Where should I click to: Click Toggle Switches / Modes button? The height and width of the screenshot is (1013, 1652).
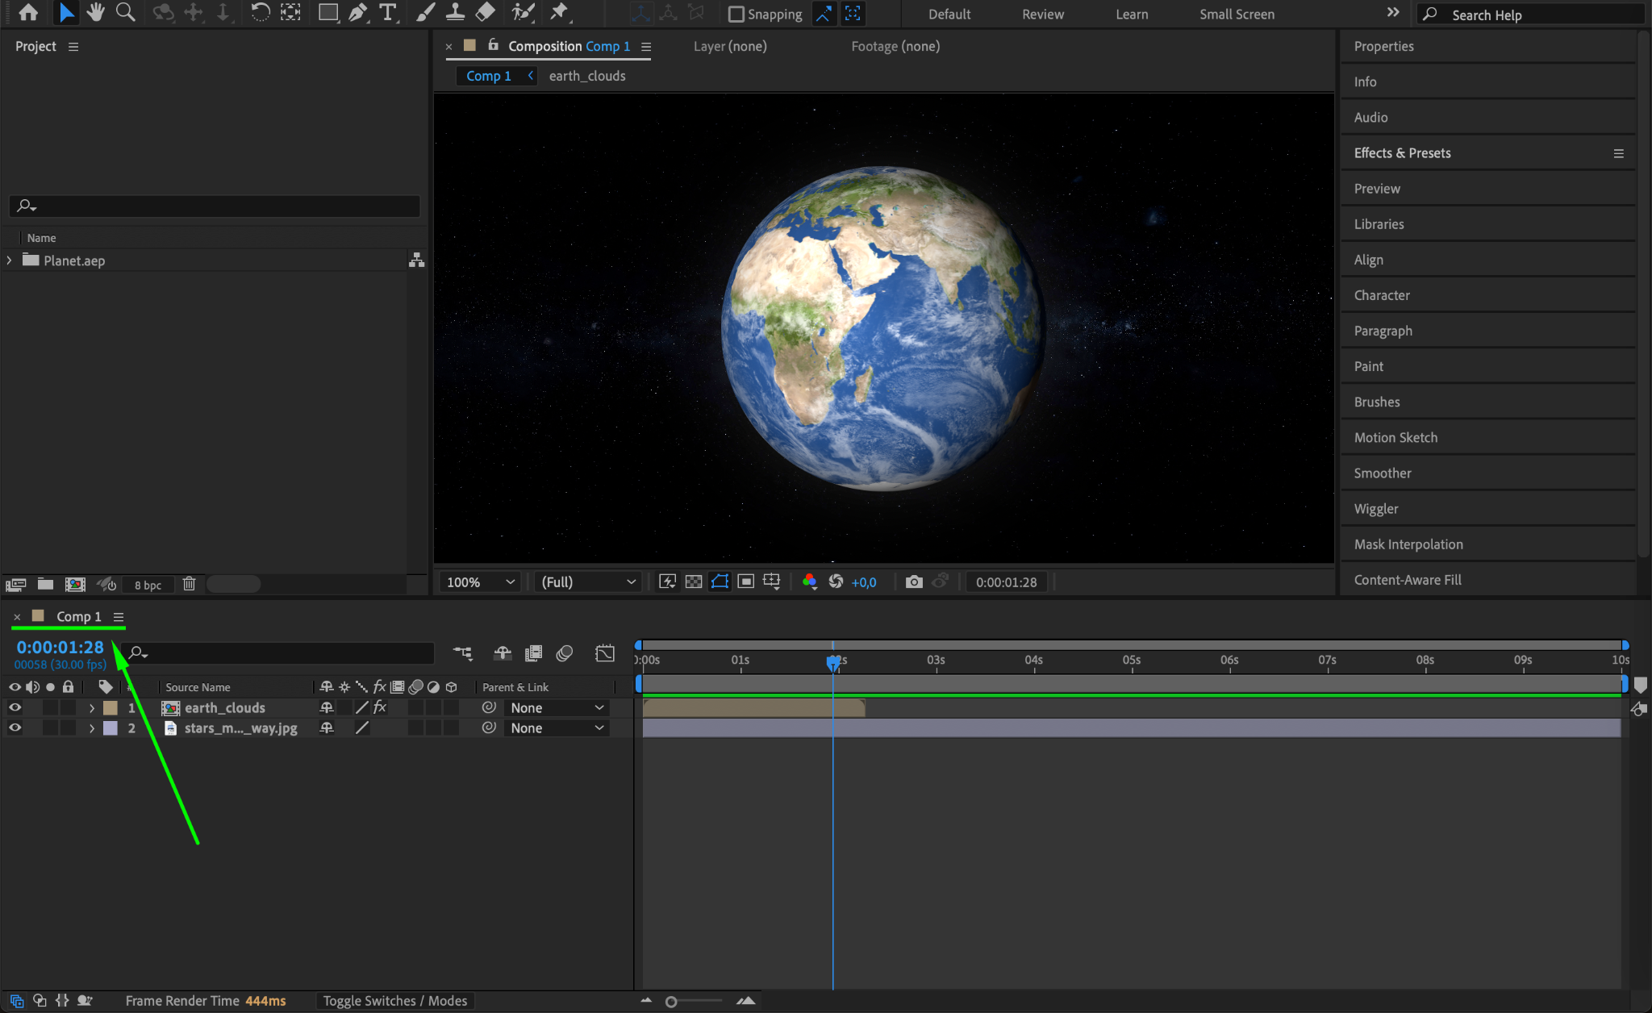click(x=394, y=1000)
